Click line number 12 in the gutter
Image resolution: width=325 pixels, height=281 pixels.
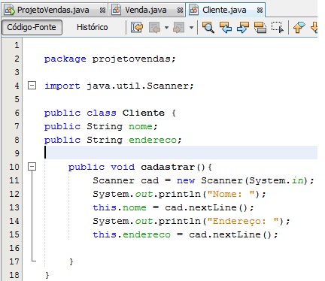tap(14, 194)
